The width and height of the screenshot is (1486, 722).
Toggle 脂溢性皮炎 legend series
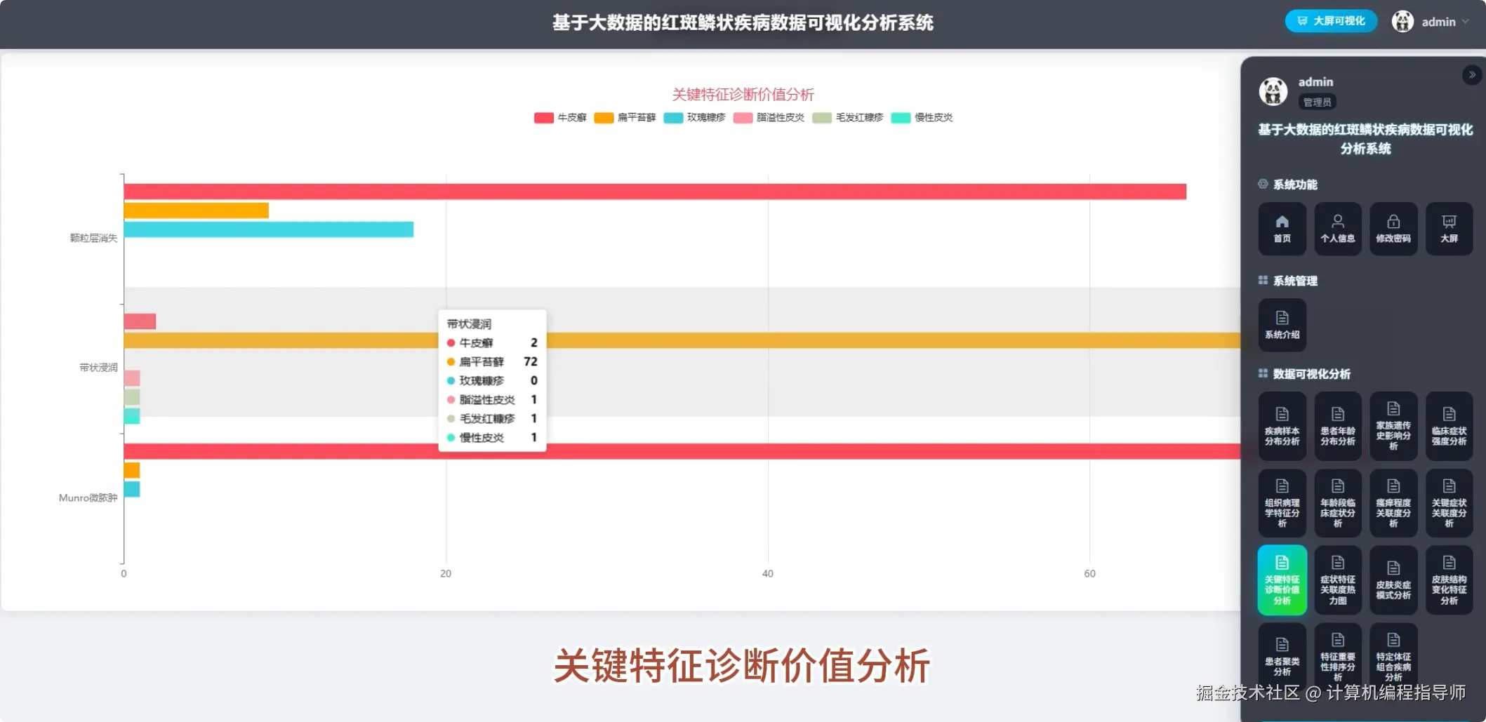(x=769, y=117)
